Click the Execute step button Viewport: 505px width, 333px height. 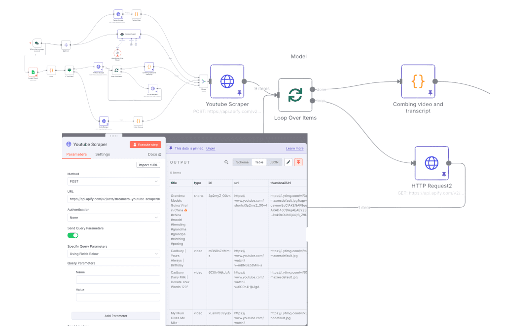[x=145, y=145]
